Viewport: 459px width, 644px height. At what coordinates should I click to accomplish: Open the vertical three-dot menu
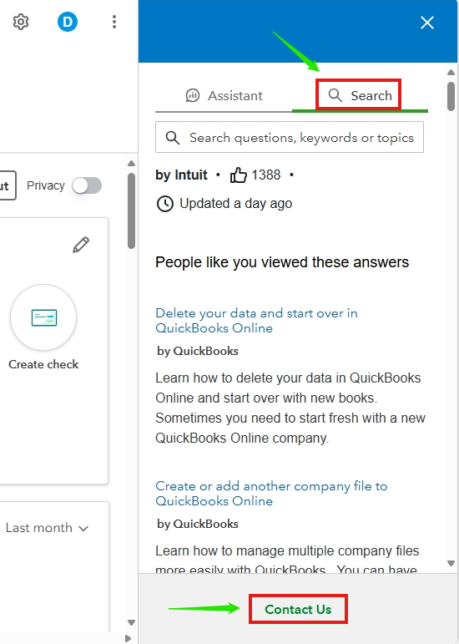[114, 22]
